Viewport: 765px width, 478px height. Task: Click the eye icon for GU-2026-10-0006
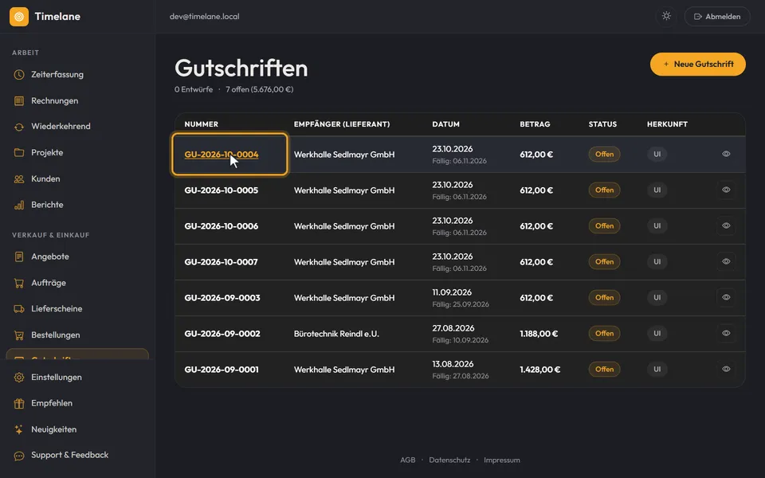click(726, 225)
